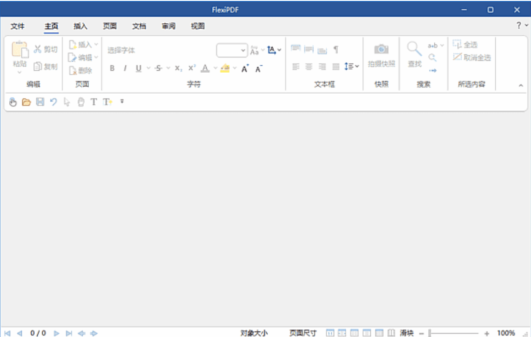531x337 pixels.
Task: Open the 文件 menu
Action: (x=18, y=26)
